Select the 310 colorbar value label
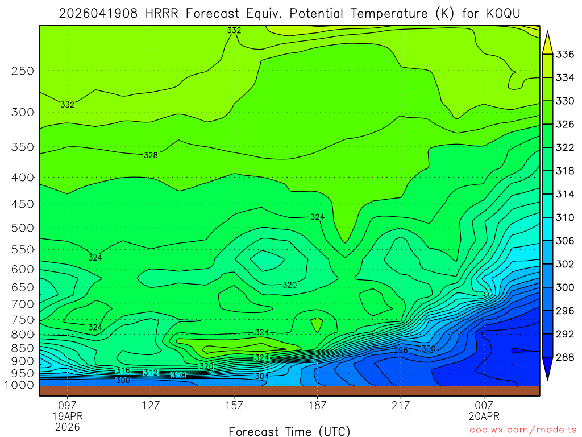 [x=565, y=217]
